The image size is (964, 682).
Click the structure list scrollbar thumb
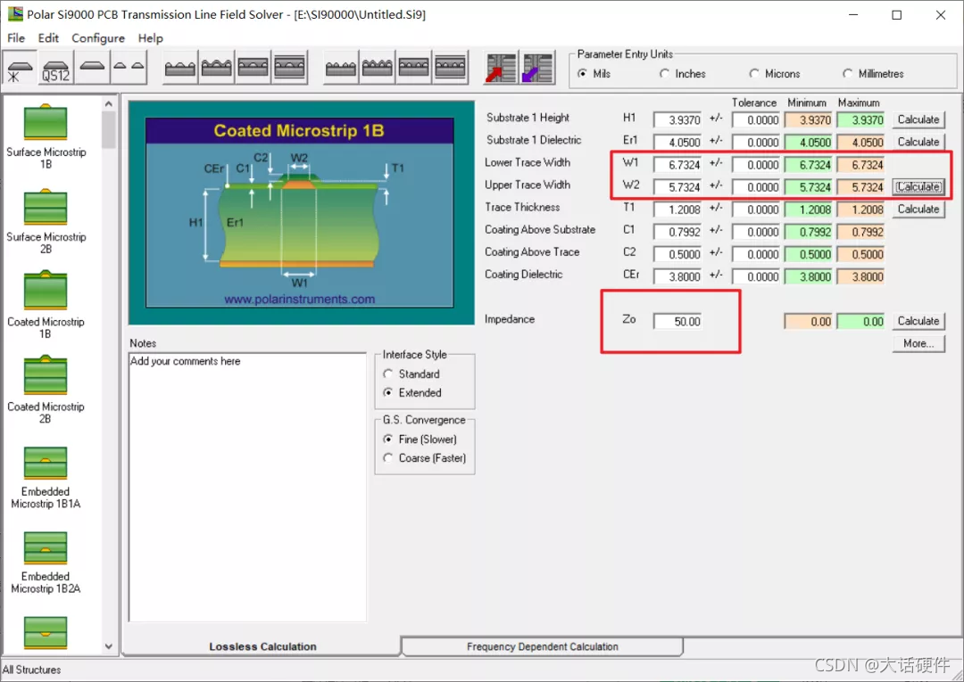tap(109, 129)
